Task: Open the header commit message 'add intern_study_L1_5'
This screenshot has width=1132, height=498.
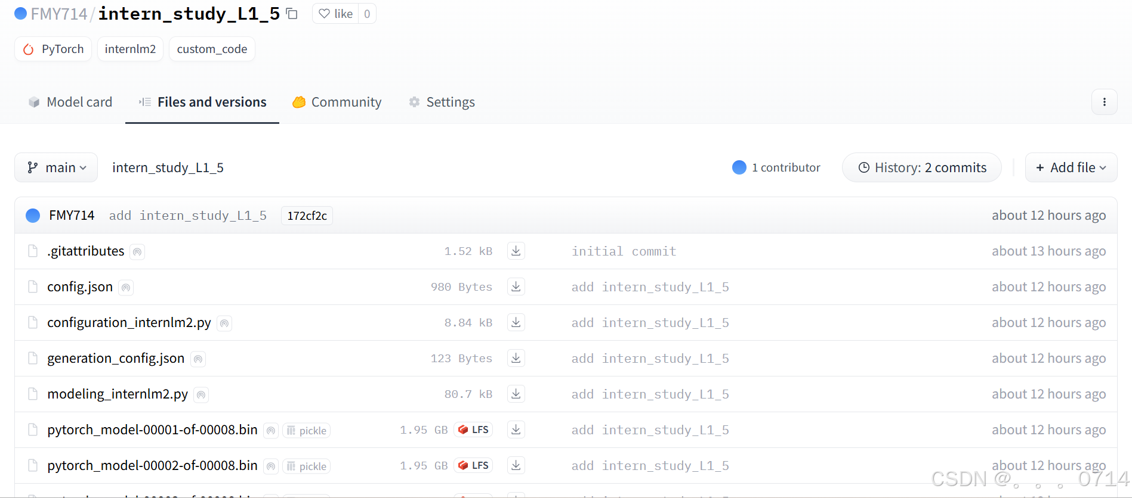Action: pos(187,216)
